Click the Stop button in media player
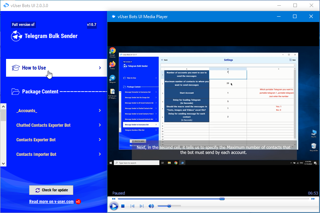The image size is (320, 213). tap(123, 206)
